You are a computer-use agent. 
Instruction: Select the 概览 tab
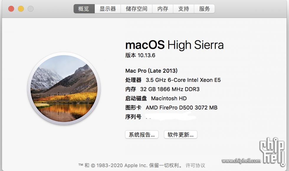tap(84, 9)
